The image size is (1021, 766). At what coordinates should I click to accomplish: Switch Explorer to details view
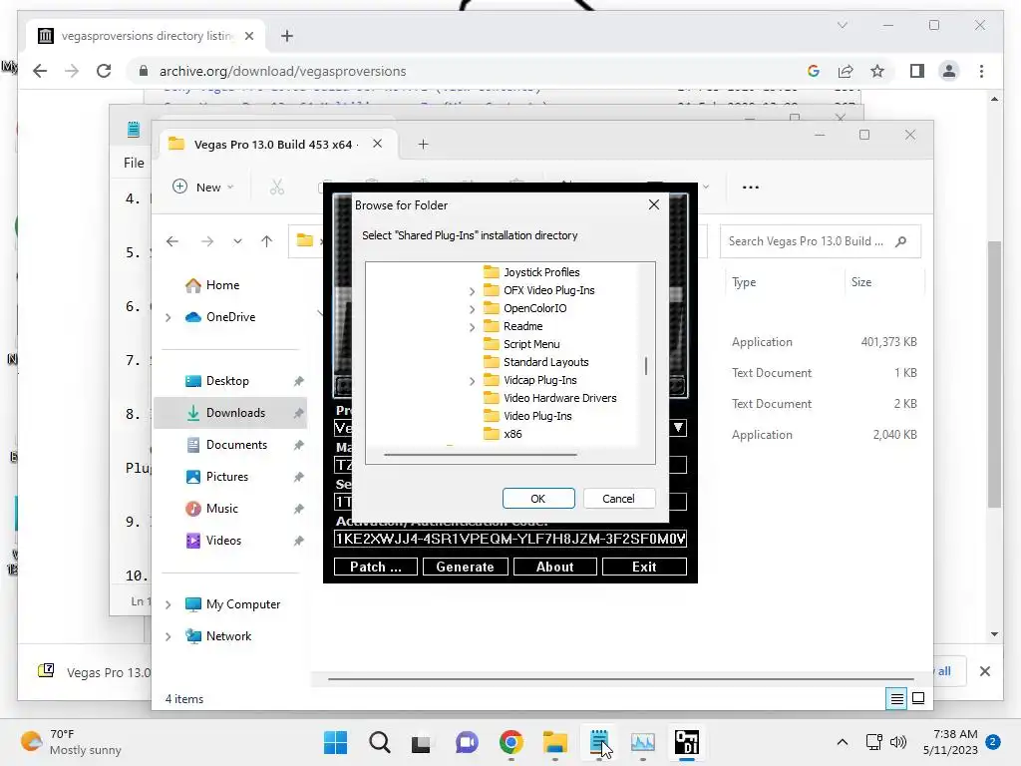pyautogui.click(x=896, y=699)
